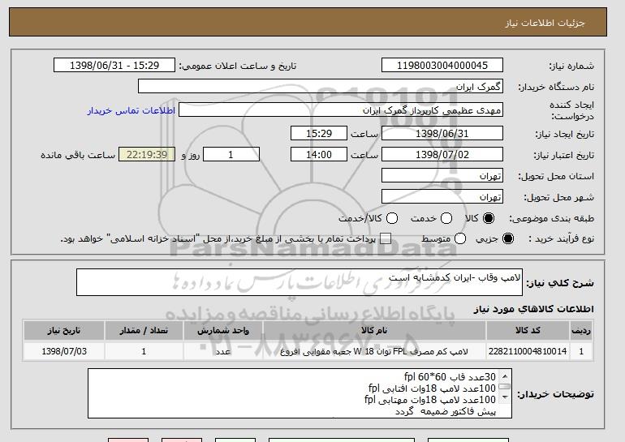Click the note line پیش فاکتور ضمیمه گردد
The height and width of the screenshot is (442, 625).
pos(446,411)
